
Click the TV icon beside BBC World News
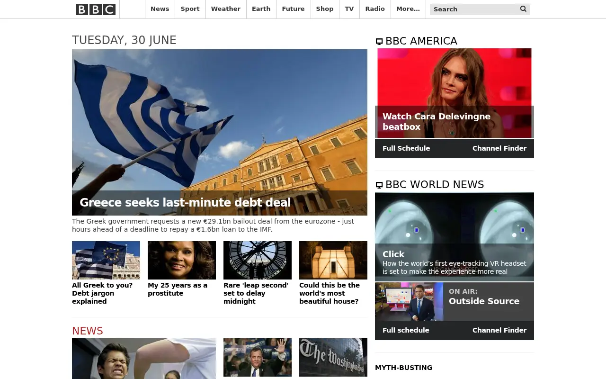(x=379, y=185)
